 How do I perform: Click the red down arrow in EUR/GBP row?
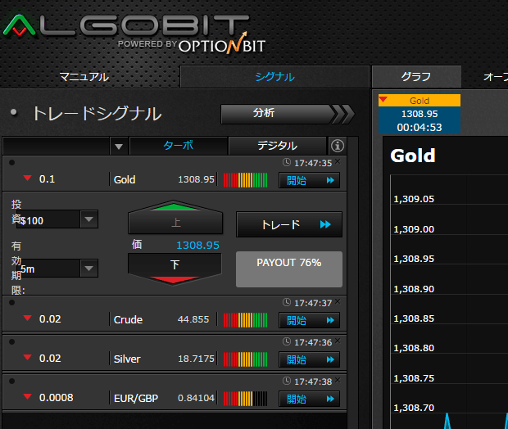(28, 396)
